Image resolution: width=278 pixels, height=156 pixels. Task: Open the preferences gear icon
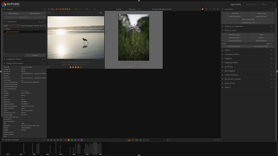tap(218, 9)
